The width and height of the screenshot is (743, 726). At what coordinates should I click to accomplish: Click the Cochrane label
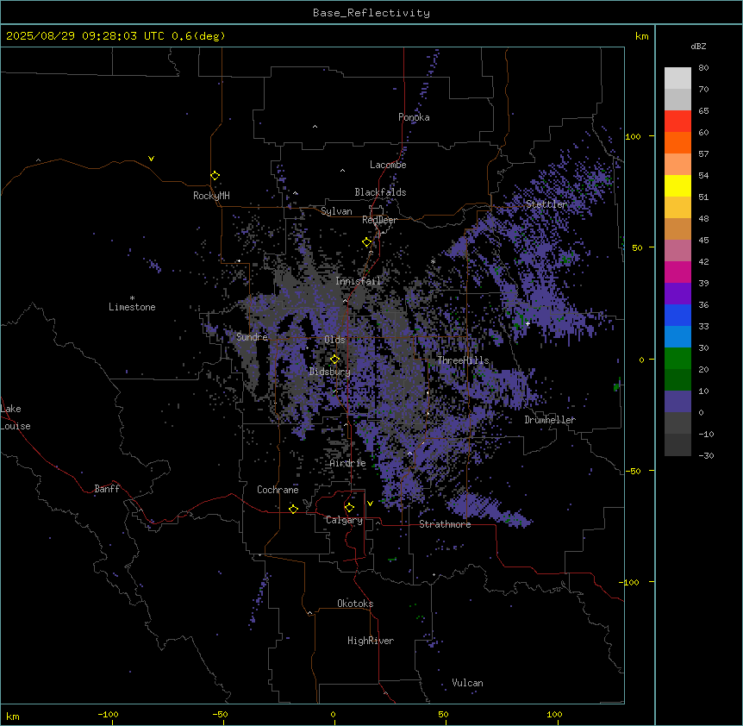point(278,490)
